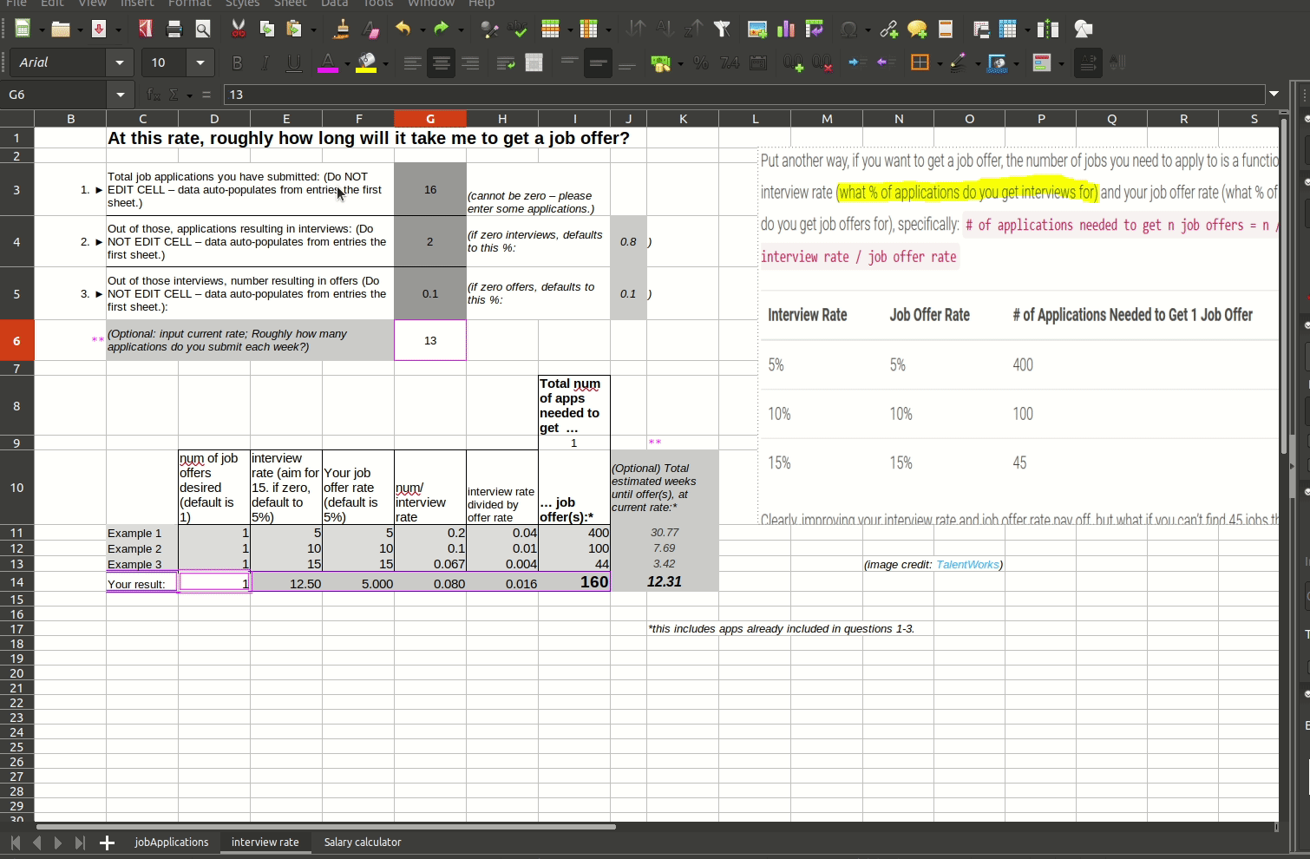Open the Format menu
This screenshot has width=1310, height=859.
tap(189, 3)
